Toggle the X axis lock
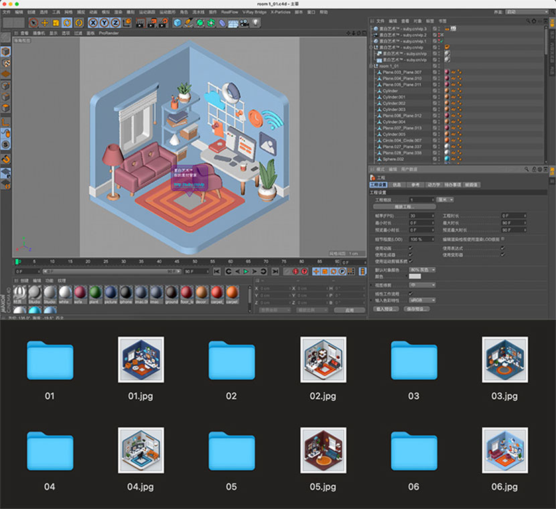This screenshot has width=556, height=509. point(93,23)
